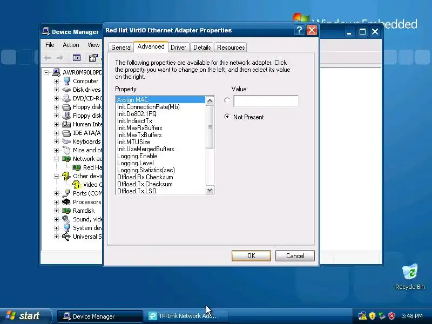Select Init.MaxRxBuffers property

pyautogui.click(x=160, y=128)
